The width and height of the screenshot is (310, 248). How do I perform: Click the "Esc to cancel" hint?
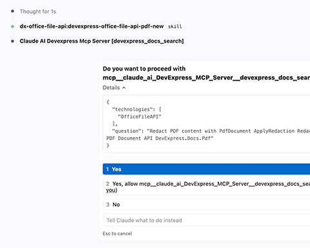(118, 234)
